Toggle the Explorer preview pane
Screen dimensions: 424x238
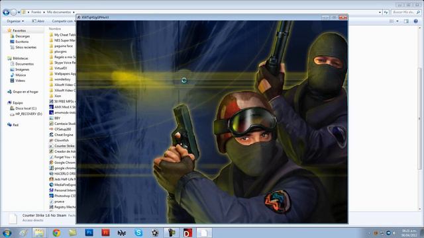(406, 21)
